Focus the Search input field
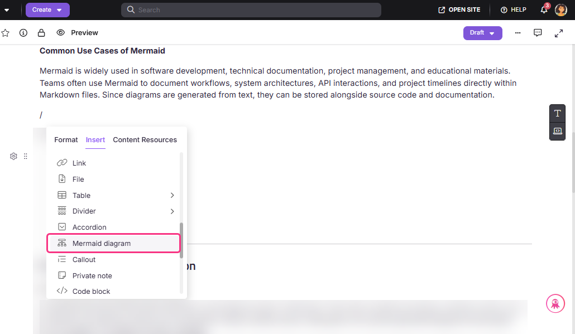575x334 pixels. tap(251, 10)
